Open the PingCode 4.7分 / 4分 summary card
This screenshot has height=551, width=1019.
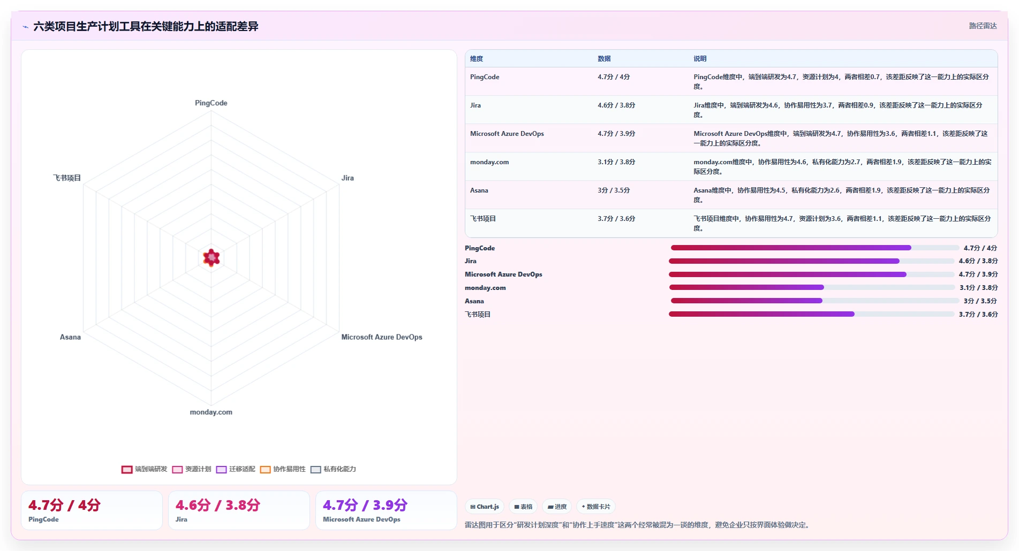click(92, 510)
